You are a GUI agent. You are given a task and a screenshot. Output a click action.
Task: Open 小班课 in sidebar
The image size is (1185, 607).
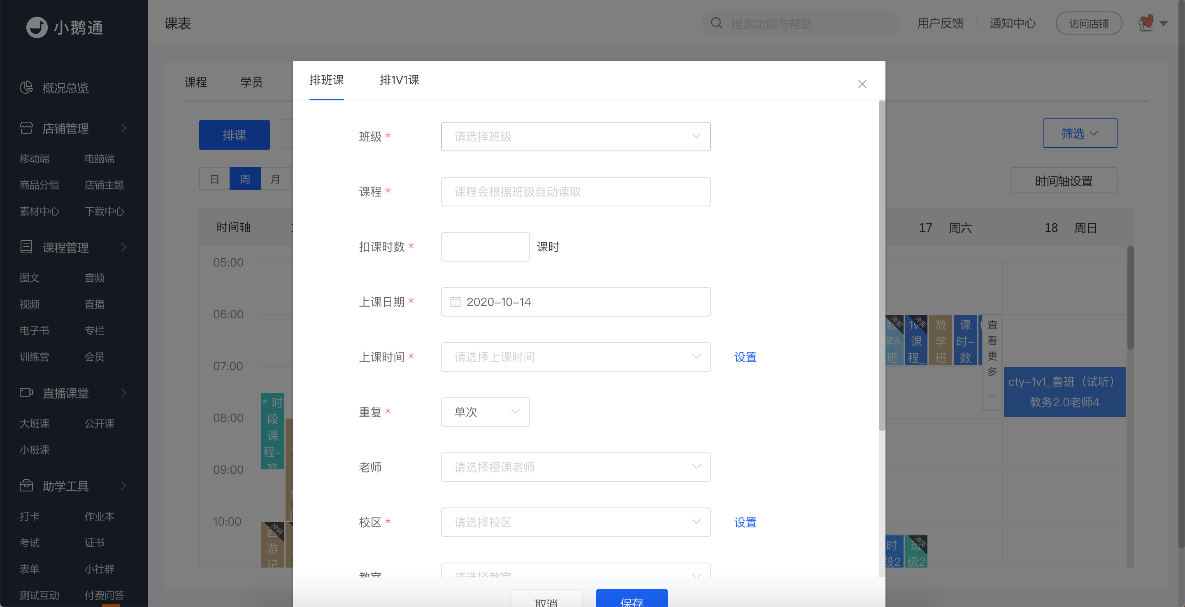[35, 450]
